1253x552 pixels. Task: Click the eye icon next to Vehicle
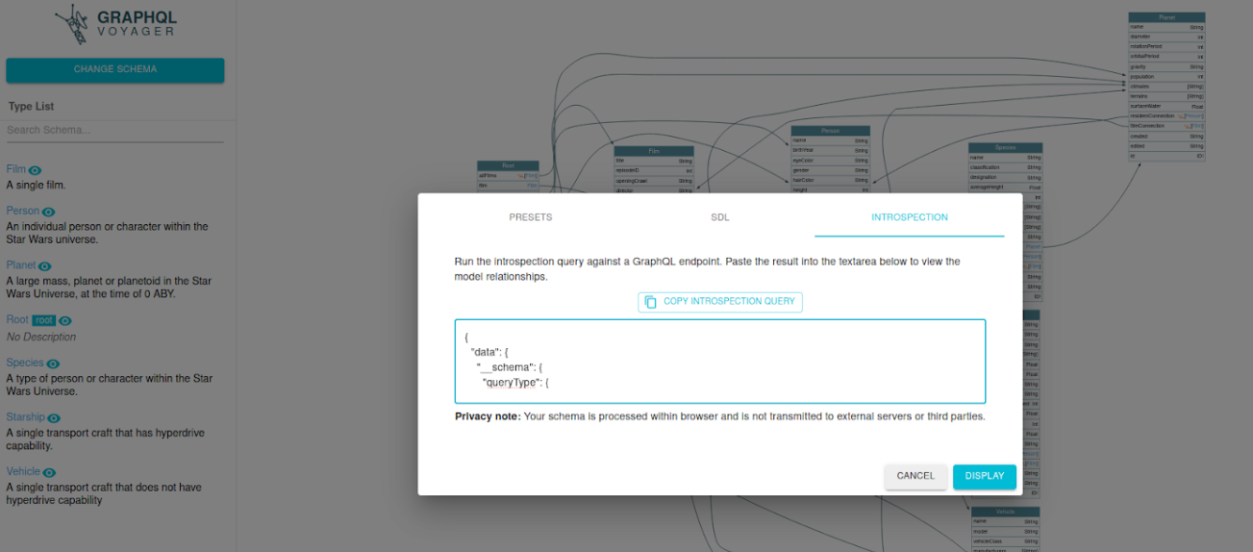(x=49, y=472)
